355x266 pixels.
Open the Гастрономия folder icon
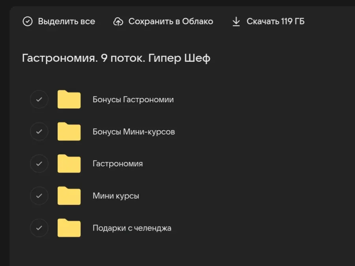69,164
